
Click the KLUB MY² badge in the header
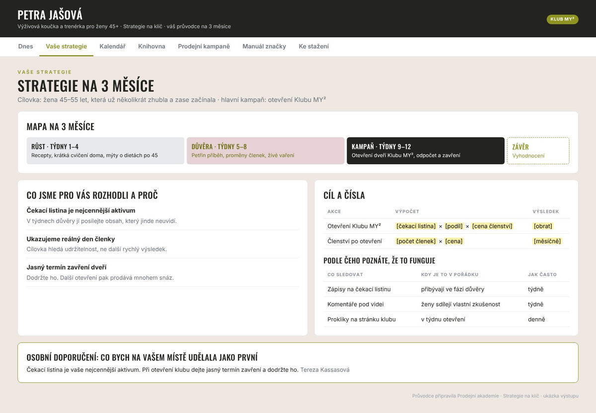pos(562,19)
